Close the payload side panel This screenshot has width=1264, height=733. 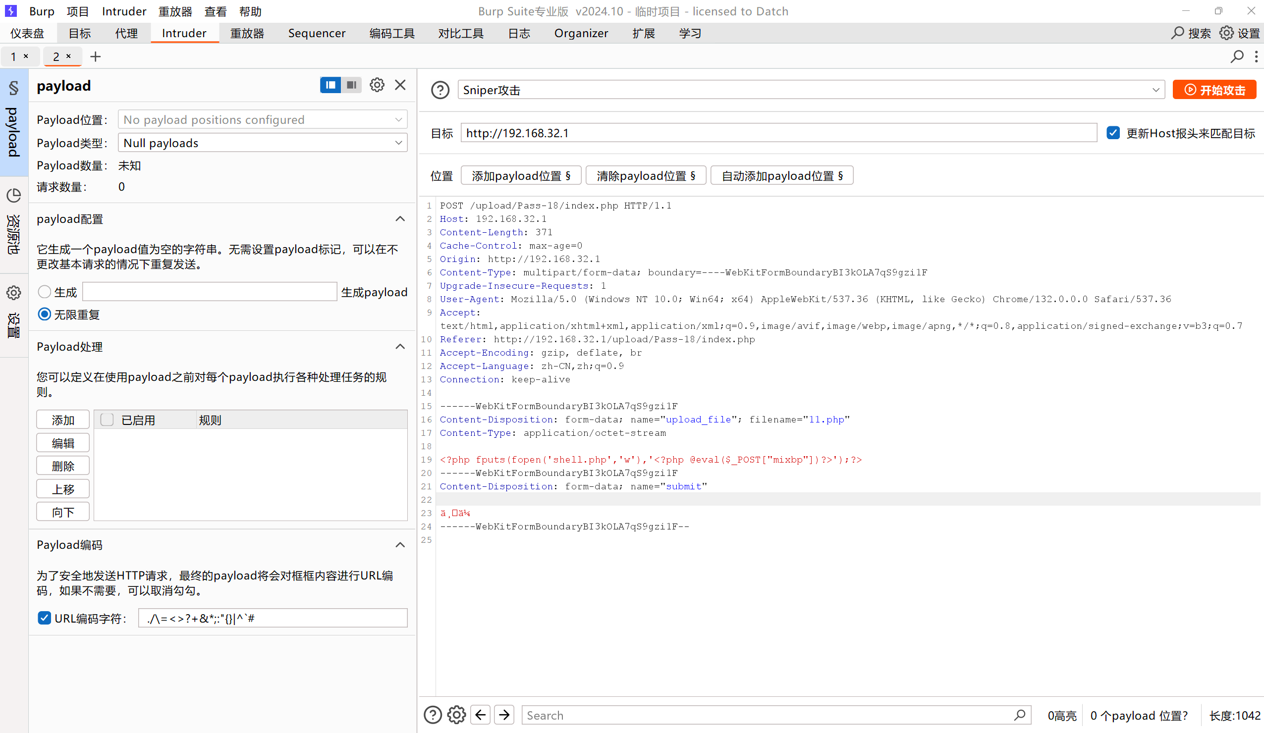point(400,85)
